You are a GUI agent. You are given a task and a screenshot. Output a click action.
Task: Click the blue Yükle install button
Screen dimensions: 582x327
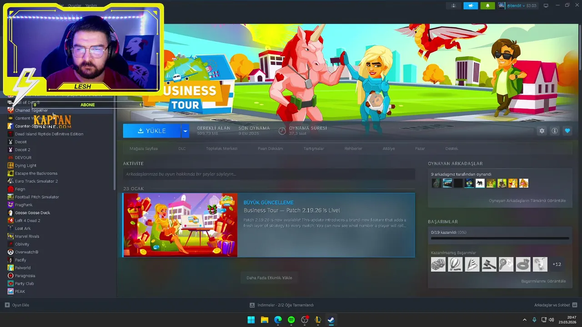(152, 131)
